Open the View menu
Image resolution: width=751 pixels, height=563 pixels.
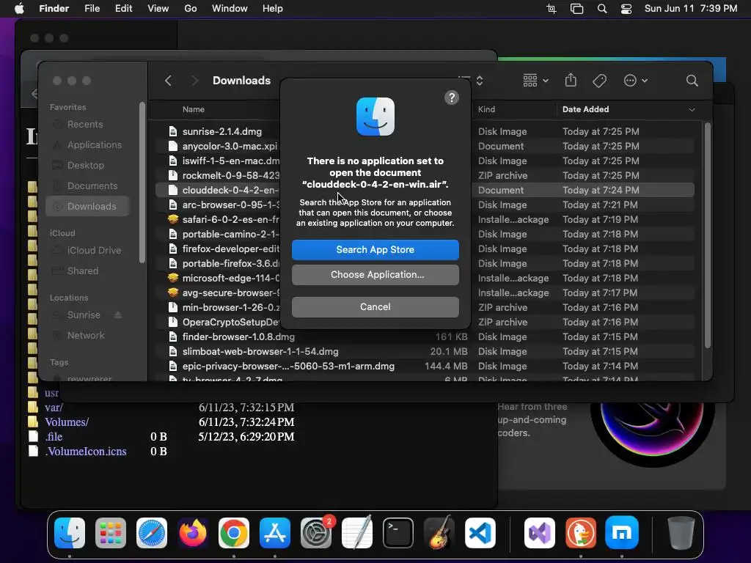point(158,9)
